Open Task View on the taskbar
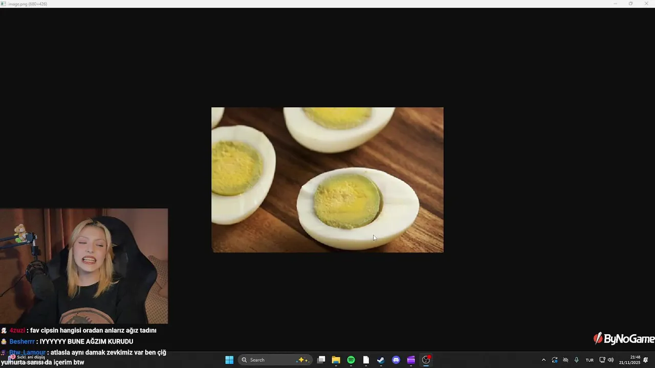The width and height of the screenshot is (655, 368). pyautogui.click(x=321, y=360)
